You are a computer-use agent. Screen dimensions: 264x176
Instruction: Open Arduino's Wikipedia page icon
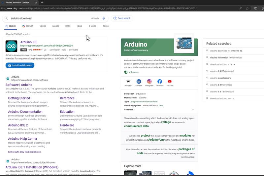128,82
